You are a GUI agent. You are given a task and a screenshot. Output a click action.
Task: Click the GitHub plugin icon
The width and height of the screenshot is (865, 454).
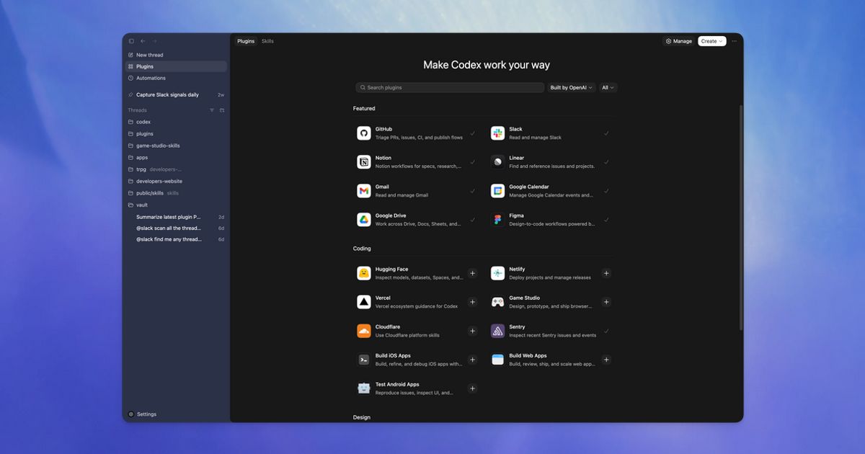pos(364,133)
